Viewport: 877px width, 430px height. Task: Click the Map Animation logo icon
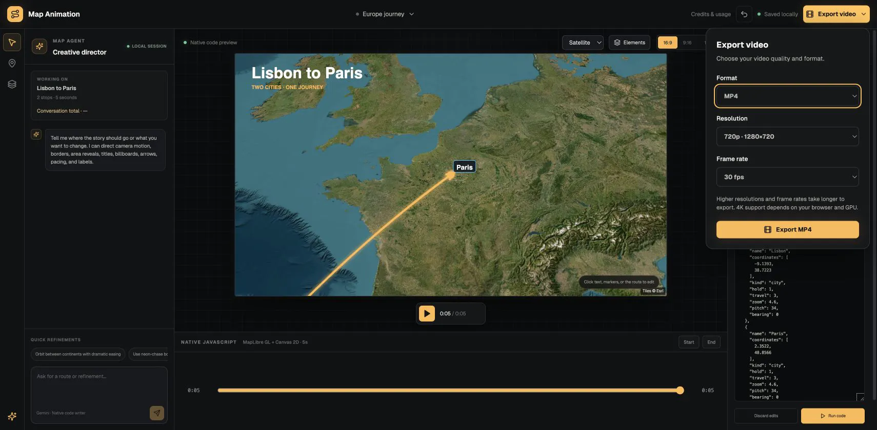point(15,14)
